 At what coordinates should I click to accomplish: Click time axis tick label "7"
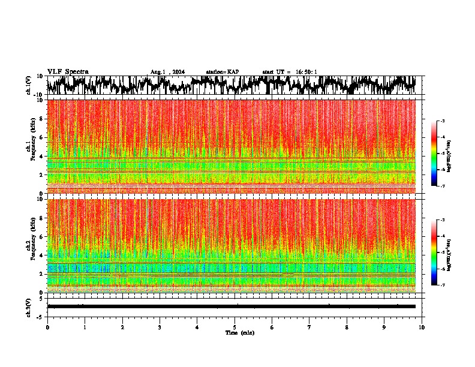pyautogui.click(x=309, y=327)
